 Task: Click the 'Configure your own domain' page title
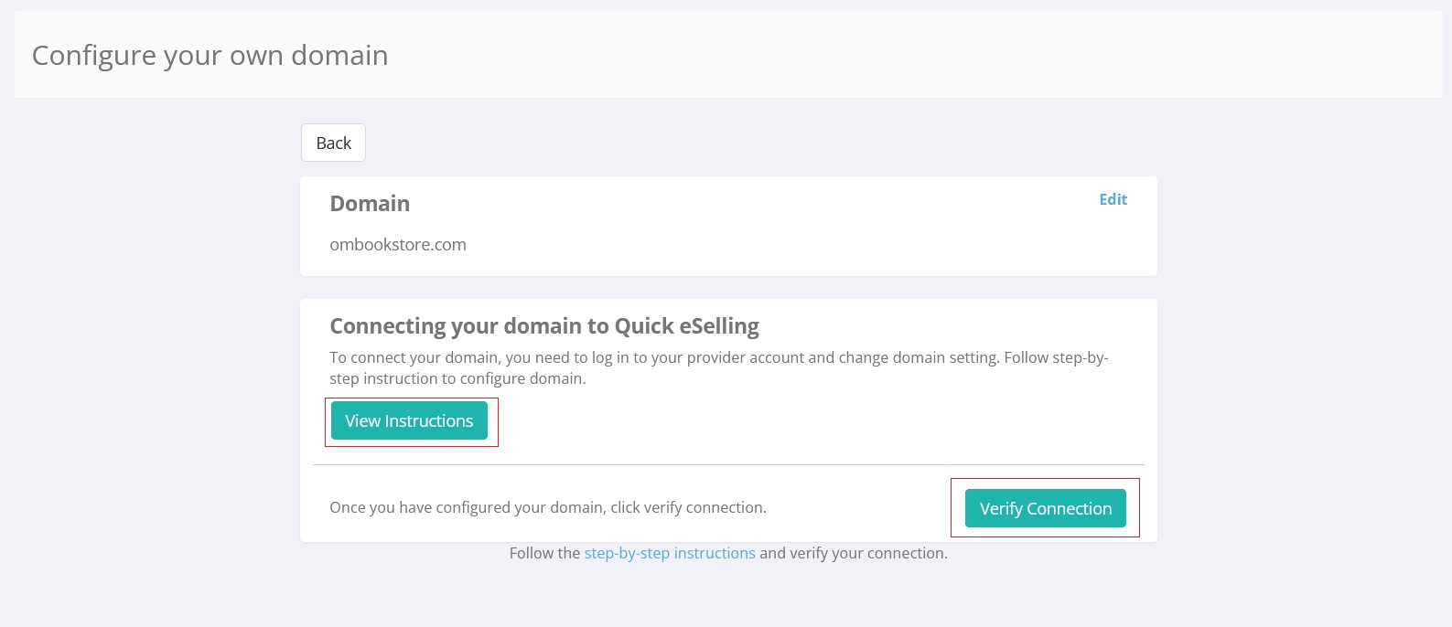(210, 56)
